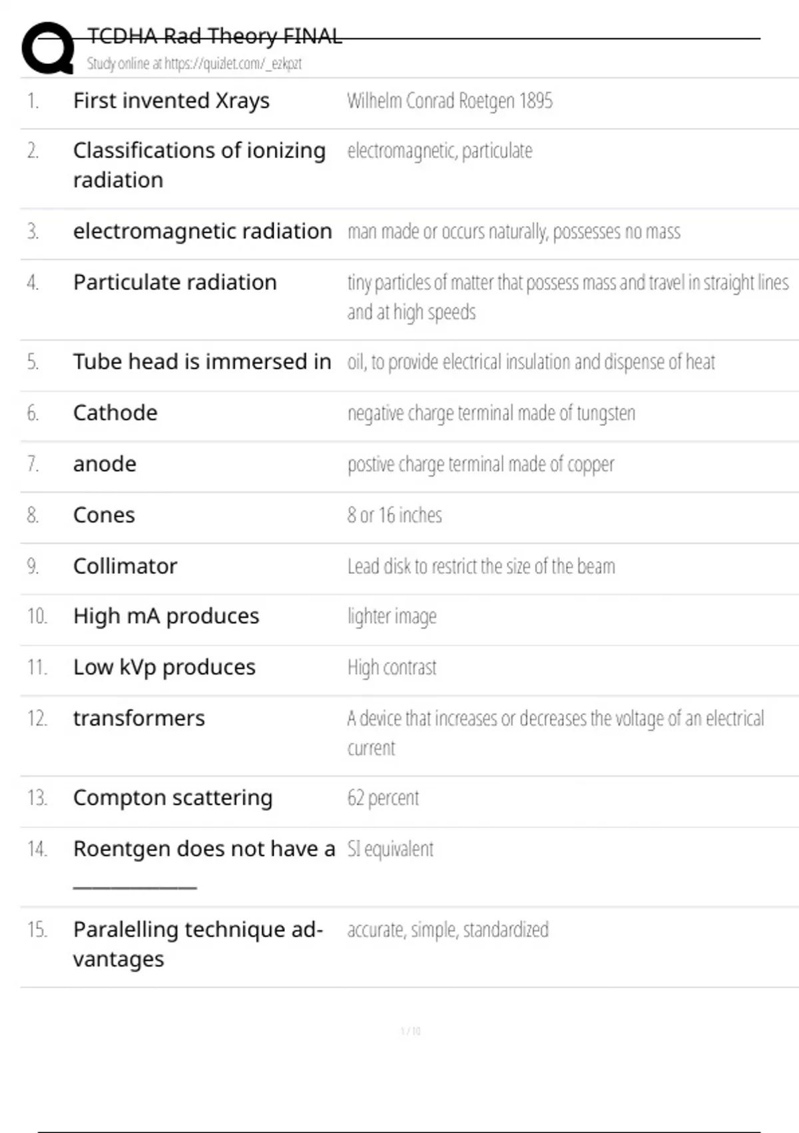
Task: Click the Tube head is immersed in term
Action: (202, 362)
